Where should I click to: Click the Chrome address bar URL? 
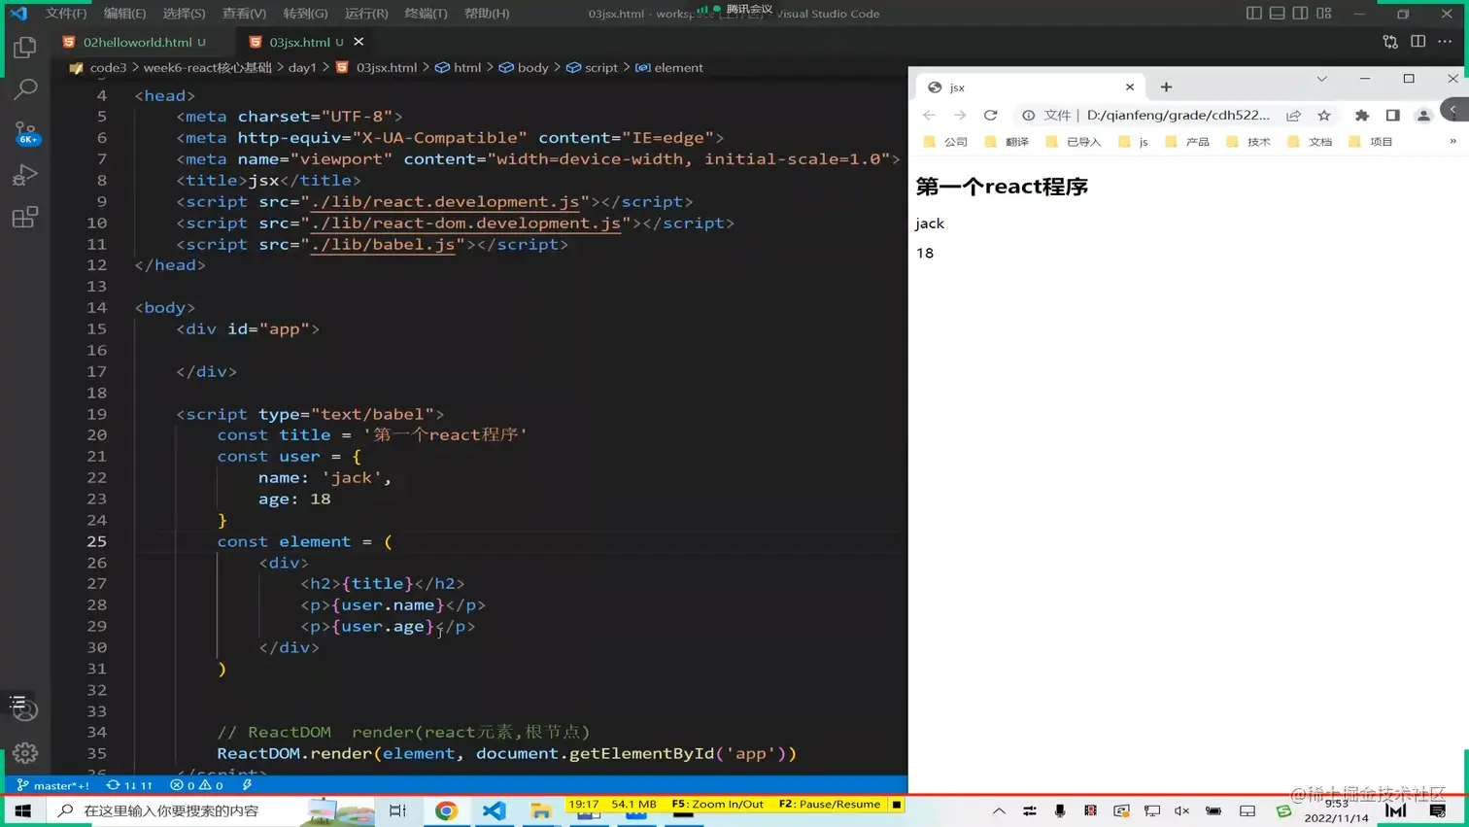point(1178,116)
